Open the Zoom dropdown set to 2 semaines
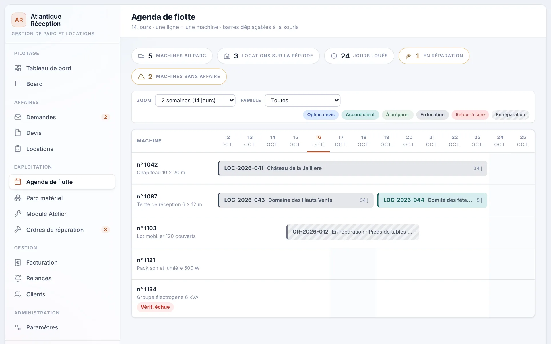The width and height of the screenshot is (551, 344). pyautogui.click(x=195, y=100)
